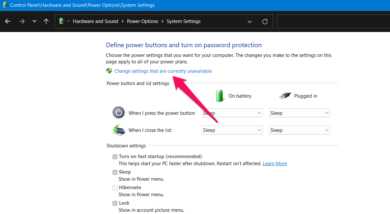
Task: Open Power Options breadcrumb
Action: [143, 21]
